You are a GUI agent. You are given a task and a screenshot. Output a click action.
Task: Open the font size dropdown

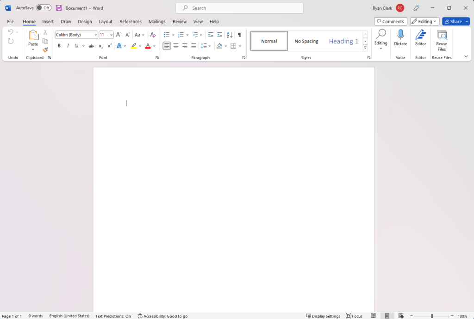[111, 35]
